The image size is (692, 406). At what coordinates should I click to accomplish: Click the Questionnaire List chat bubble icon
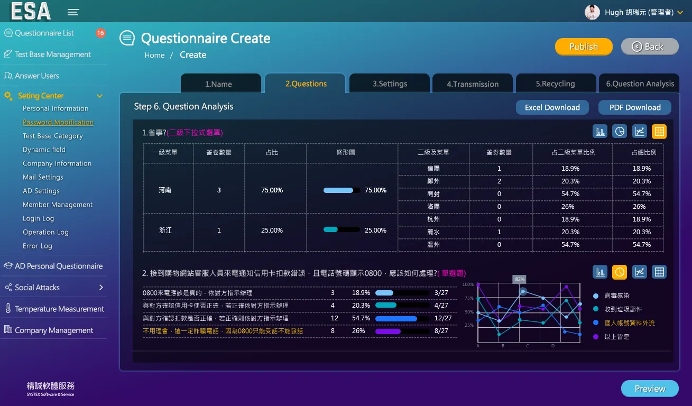[x=8, y=33]
